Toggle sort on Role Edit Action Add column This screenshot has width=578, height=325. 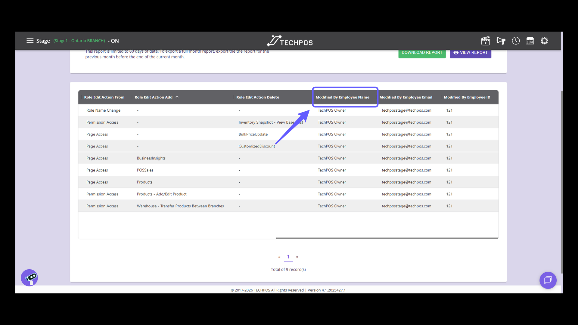(x=154, y=97)
